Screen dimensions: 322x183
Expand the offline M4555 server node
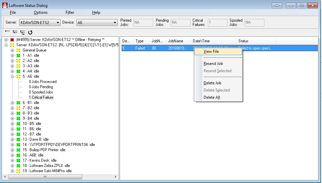point(6,40)
